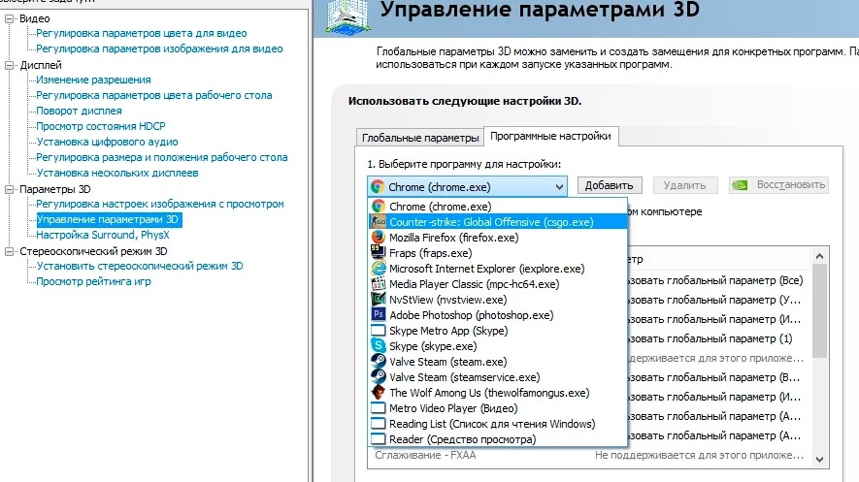Open Регулировка параметров цвета рабочего стола
This screenshot has width=859, height=482.
click(154, 95)
